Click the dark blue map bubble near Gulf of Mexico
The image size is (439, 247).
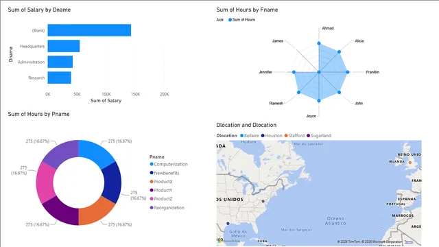[x=228, y=224]
